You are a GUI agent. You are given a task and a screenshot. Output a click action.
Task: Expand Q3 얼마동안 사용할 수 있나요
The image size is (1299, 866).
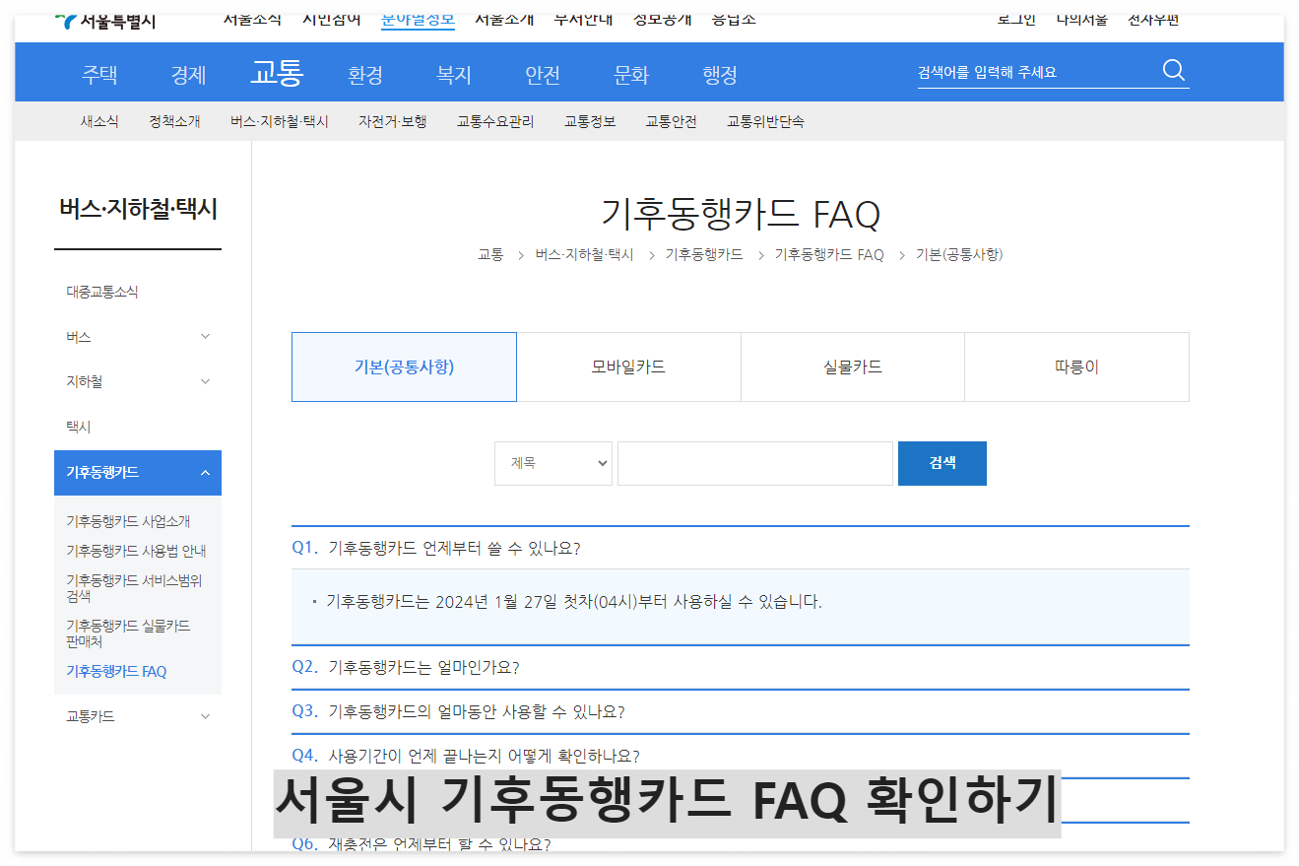click(740, 711)
